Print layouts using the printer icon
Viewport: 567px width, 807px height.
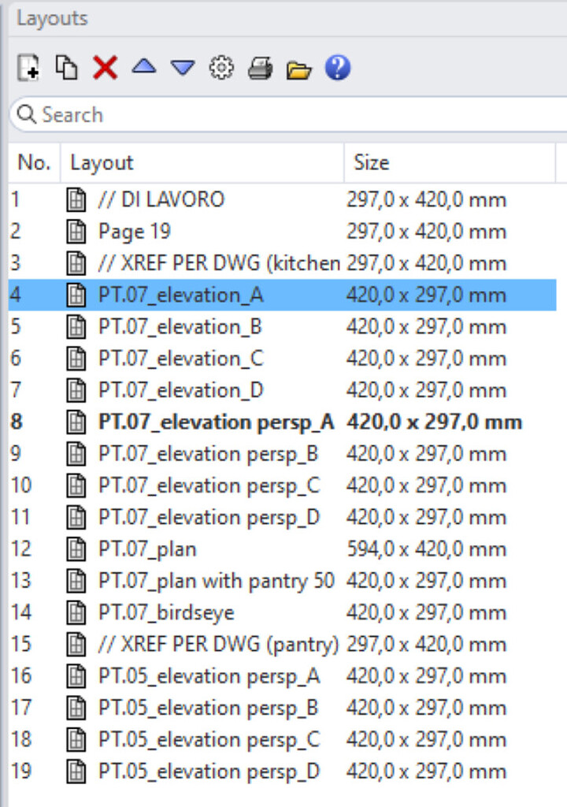point(260,69)
